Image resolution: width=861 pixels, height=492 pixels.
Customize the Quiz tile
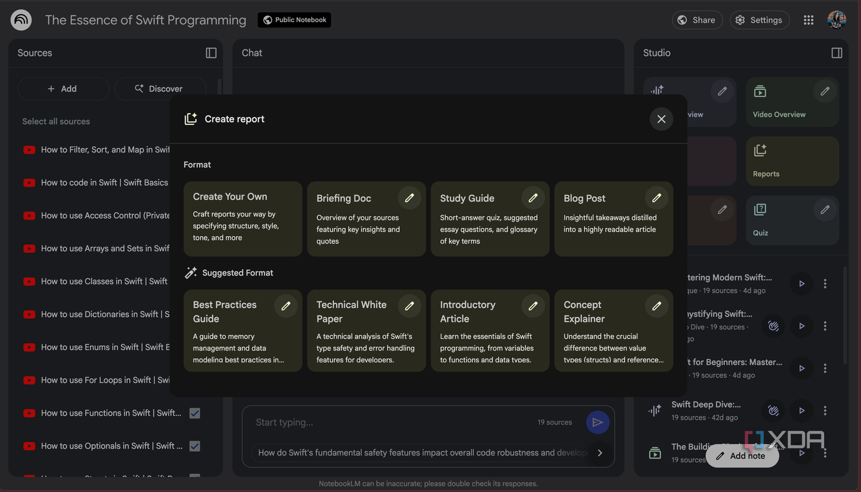pos(825,210)
